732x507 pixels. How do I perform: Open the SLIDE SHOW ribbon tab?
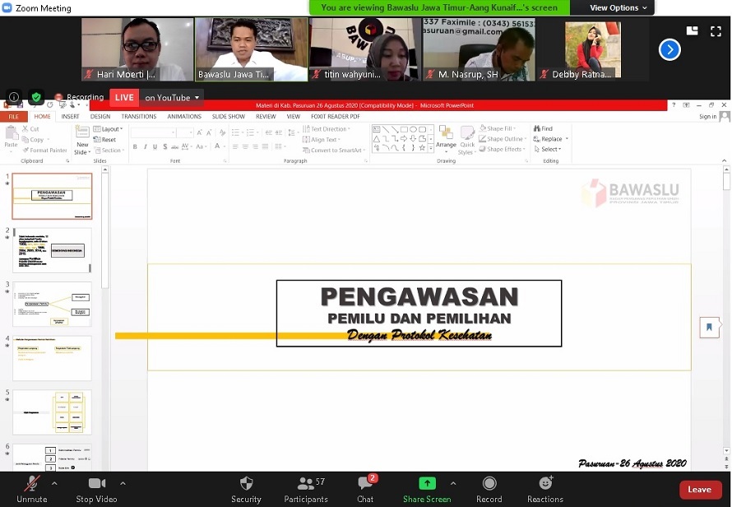tap(229, 117)
